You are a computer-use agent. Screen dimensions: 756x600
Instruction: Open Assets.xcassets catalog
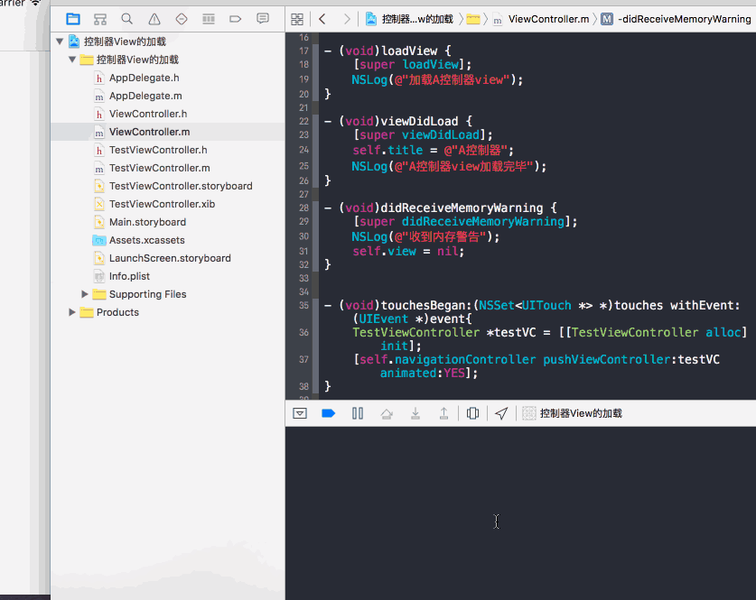tap(146, 240)
